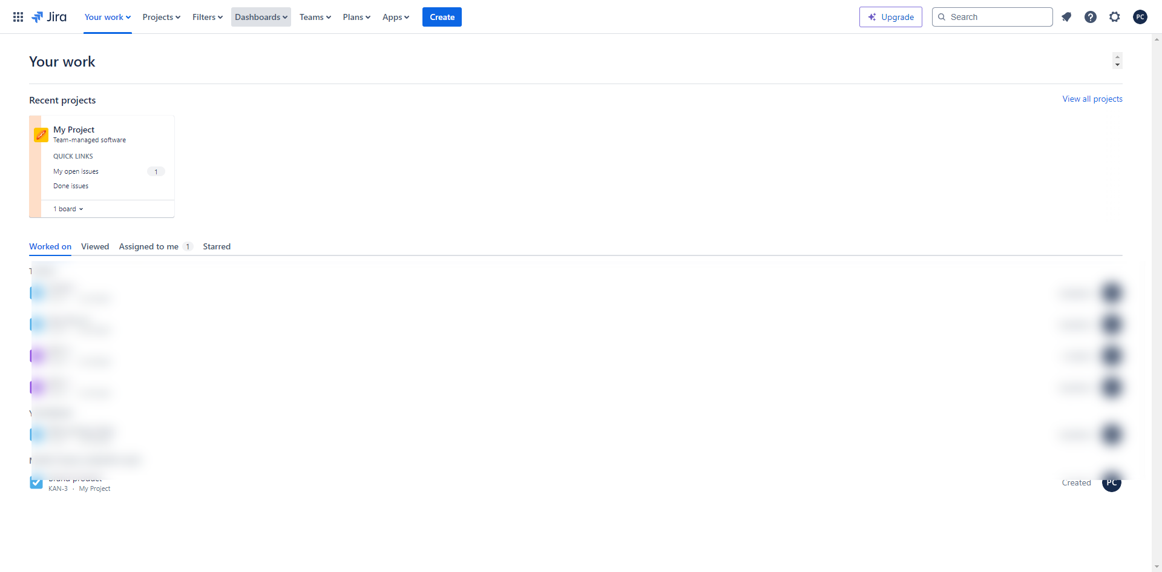Image resolution: width=1162 pixels, height=572 pixels.
Task: Click the page's vertical scrollbar track
Action: [x=1157, y=303]
